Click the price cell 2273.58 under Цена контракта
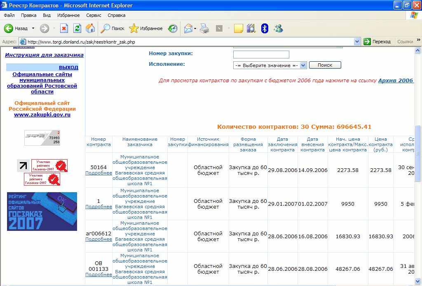 point(380,170)
